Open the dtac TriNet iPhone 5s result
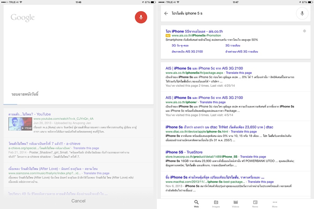314x209 pixels. [x=219, y=127]
